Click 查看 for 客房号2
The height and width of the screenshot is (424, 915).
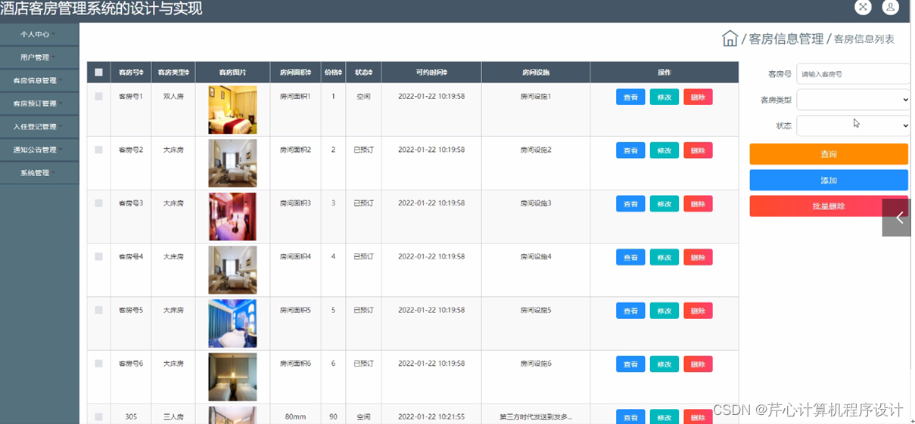pos(630,150)
